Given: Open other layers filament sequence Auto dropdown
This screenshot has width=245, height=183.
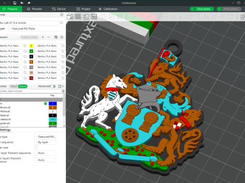Looking at the screenshot, I should 45,160.
